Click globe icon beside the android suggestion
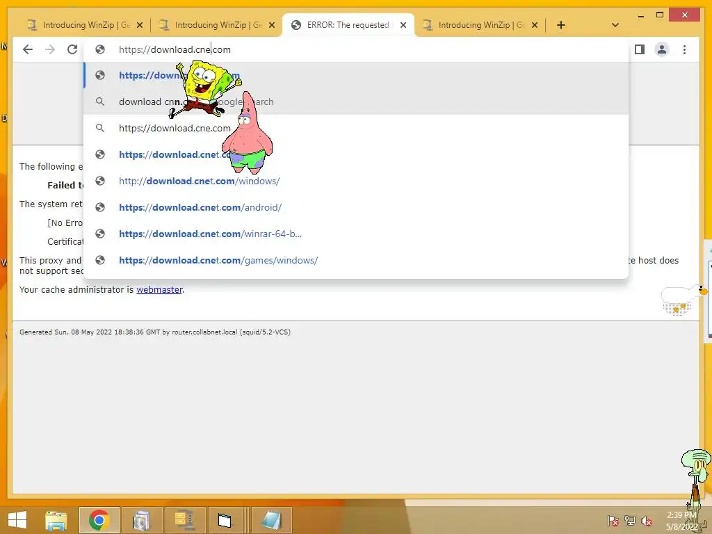The height and width of the screenshot is (534, 712). [100, 207]
